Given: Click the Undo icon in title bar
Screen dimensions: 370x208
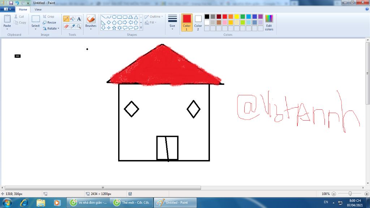Looking at the screenshot, I should point(17,3).
